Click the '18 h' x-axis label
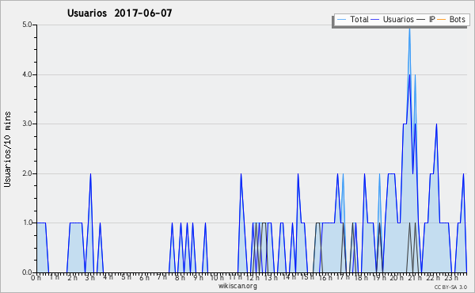 pyautogui.click(x=361, y=278)
